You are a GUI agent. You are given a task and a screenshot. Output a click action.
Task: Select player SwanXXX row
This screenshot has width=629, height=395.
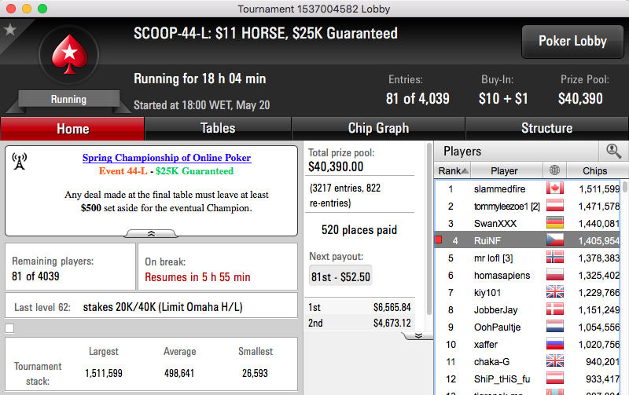(x=528, y=223)
